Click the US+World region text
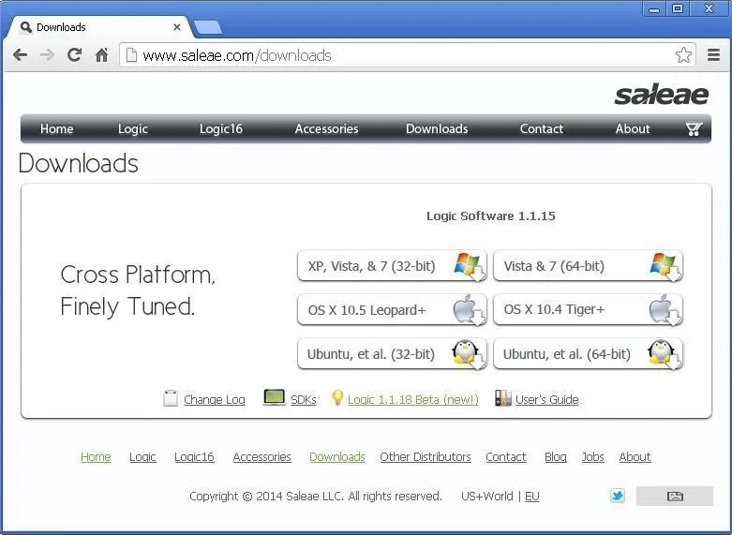732x535 pixels. [487, 496]
